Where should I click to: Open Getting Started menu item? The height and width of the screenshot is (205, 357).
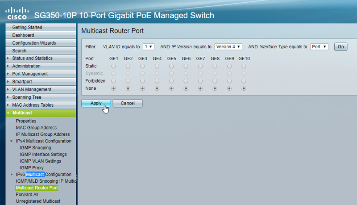[x=41, y=27]
